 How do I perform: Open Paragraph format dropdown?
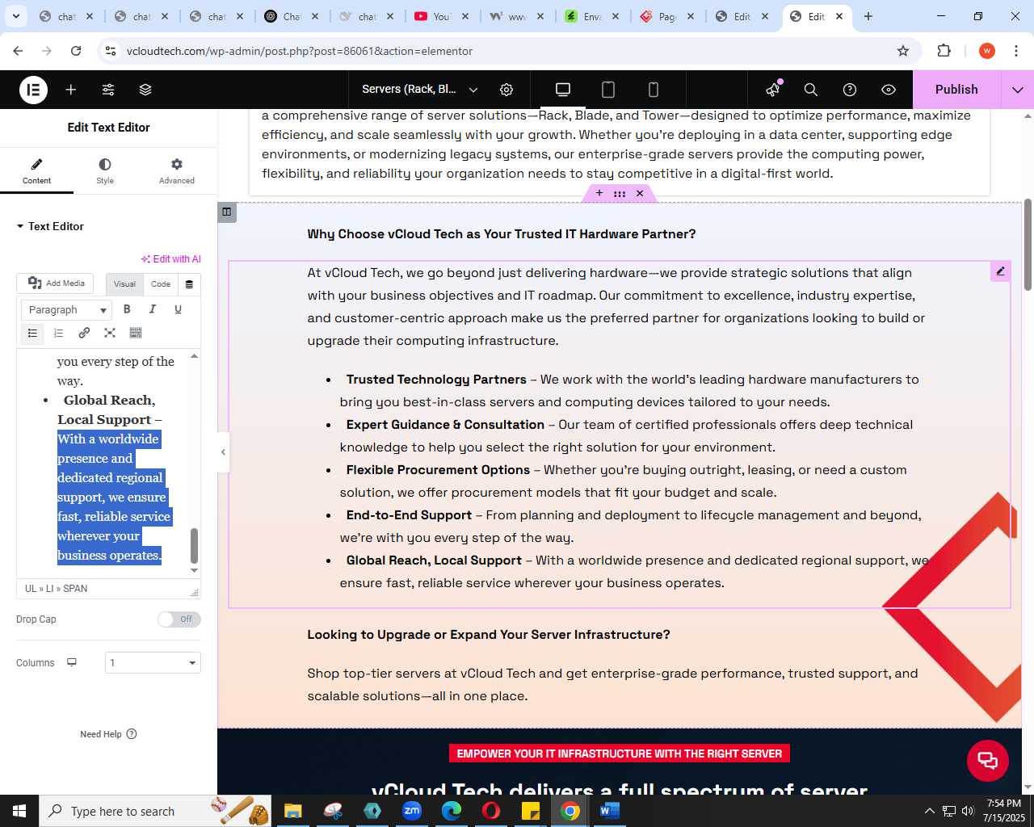point(66,310)
